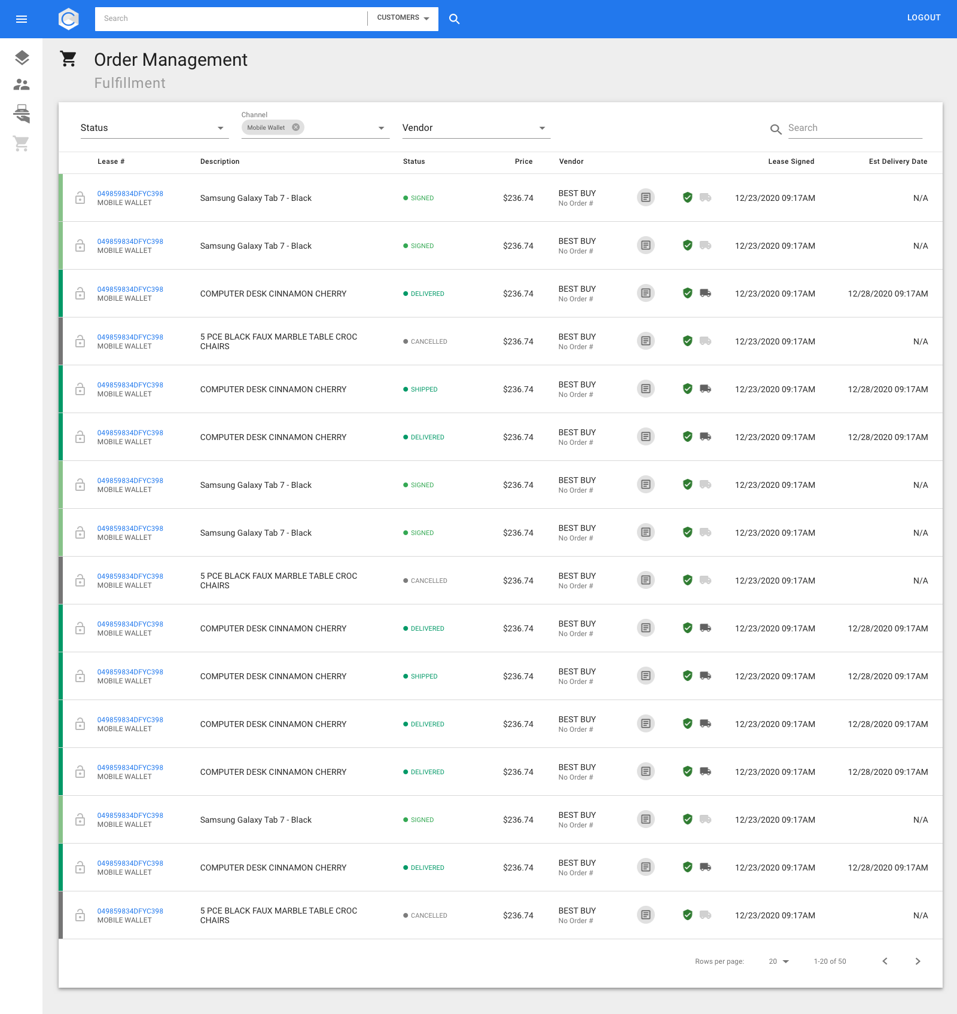This screenshot has height=1014, width=957.
Task: Click the truck icon in the first Shipped row
Action: click(705, 389)
